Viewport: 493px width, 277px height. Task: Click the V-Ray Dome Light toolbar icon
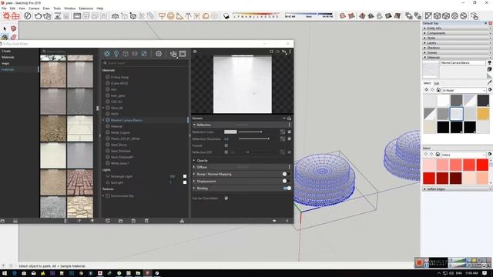click(x=206, y=16)
